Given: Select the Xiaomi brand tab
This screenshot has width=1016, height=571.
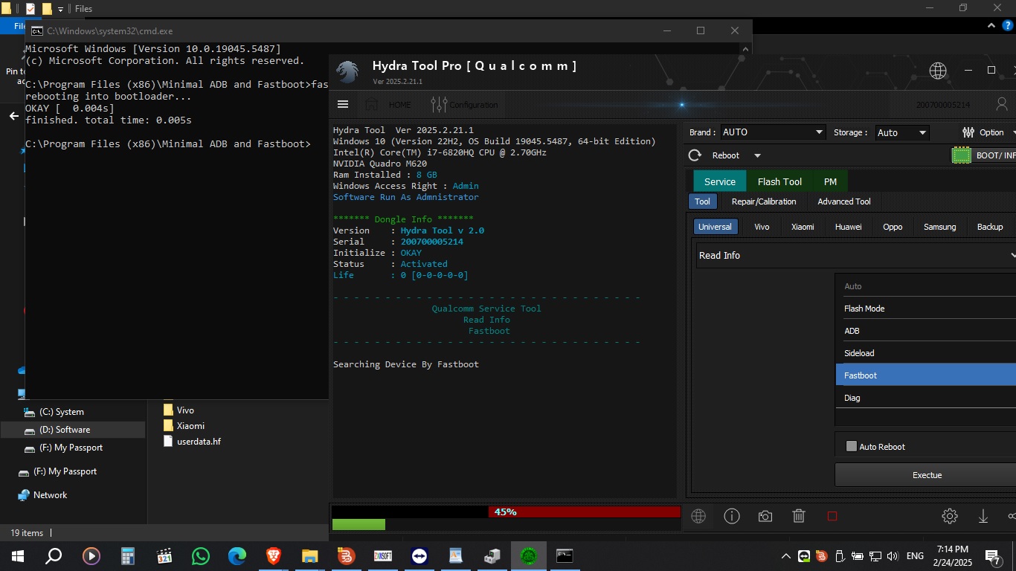Looking at the screenshot, I should click(x=803, y=227).
